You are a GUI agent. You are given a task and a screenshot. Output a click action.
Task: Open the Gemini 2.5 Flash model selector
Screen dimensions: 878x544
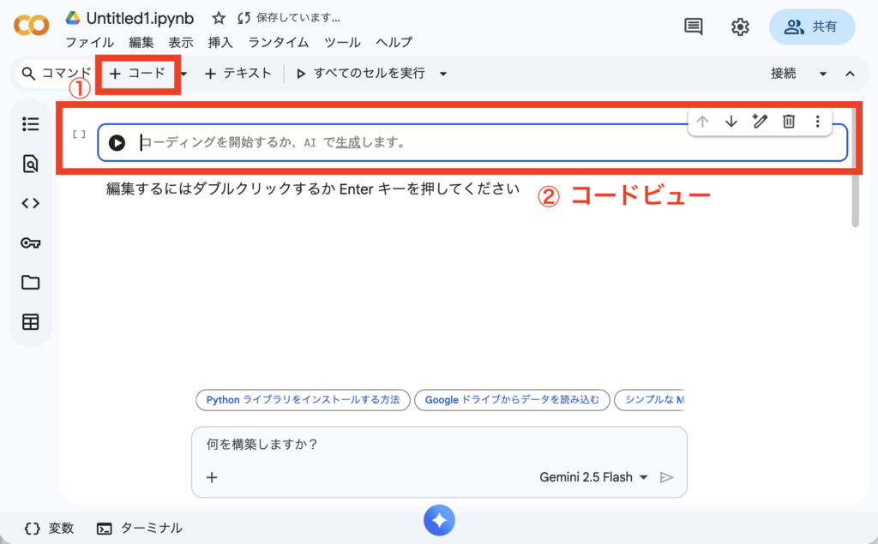pos(593,477)
